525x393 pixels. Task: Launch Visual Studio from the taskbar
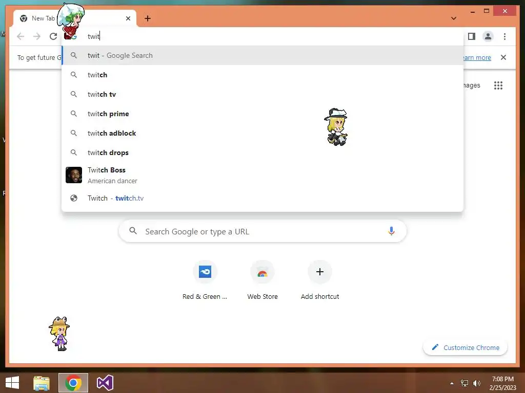(105, 383)
